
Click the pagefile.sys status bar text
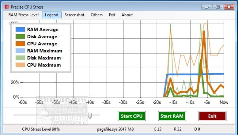(x=115, y=129)
